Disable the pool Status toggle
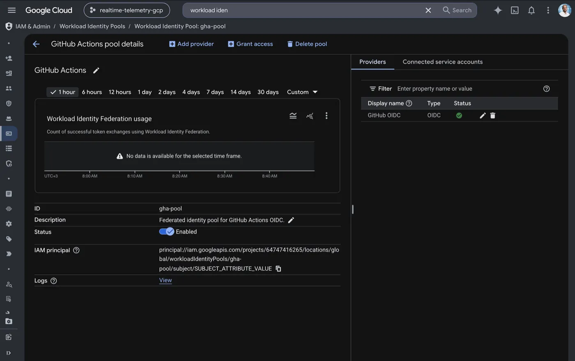The width and height of the screenshot is (575, 361). coord(167,231)
